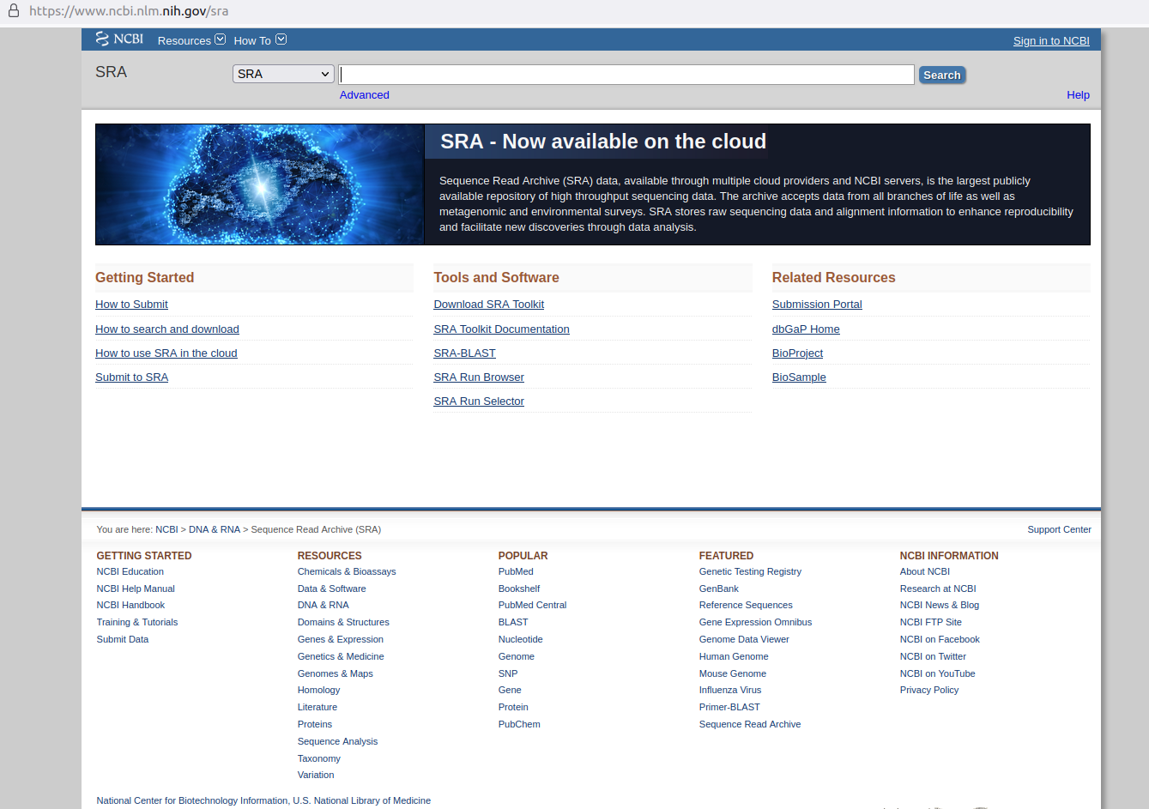Open Homology footer link
This screenshot has height=809, width=1149.
tap(319, 690)
